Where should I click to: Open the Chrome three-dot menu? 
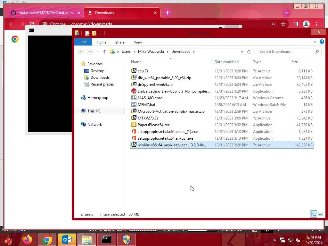click(317, 24)
